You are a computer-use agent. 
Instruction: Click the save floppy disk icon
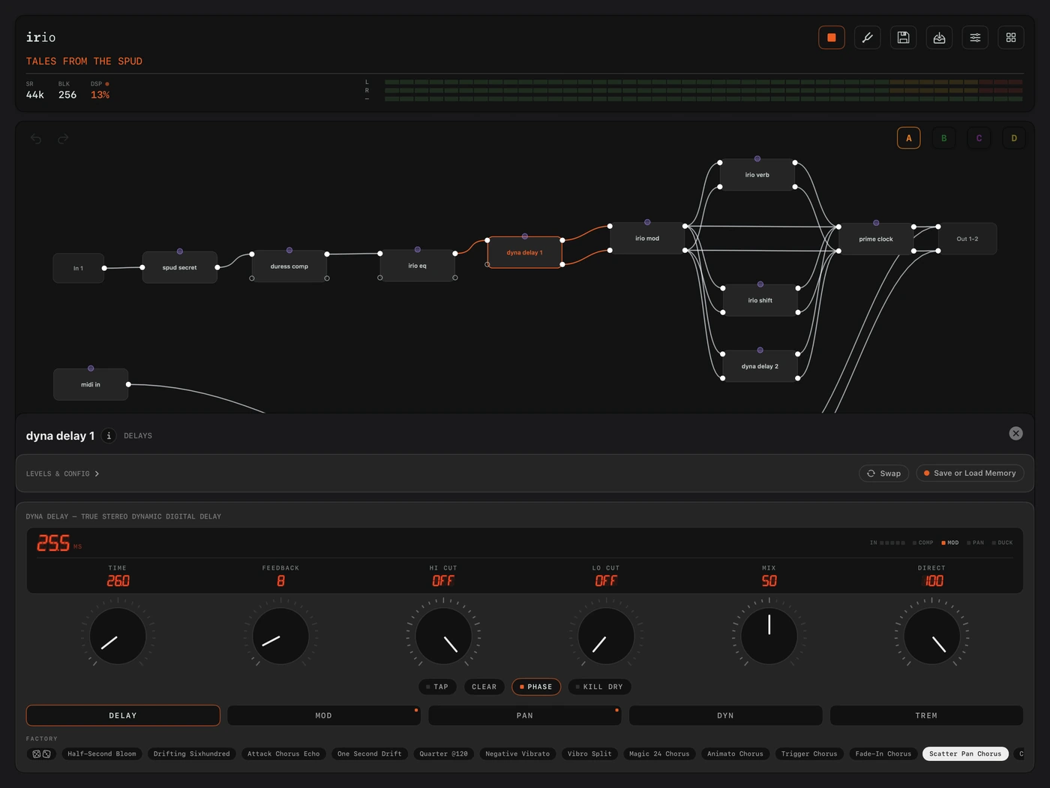point(903,38)
